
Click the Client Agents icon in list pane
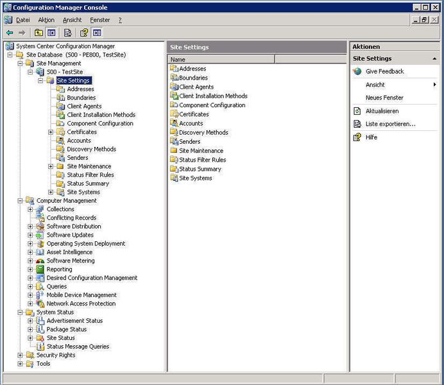[x=174, y=87]
